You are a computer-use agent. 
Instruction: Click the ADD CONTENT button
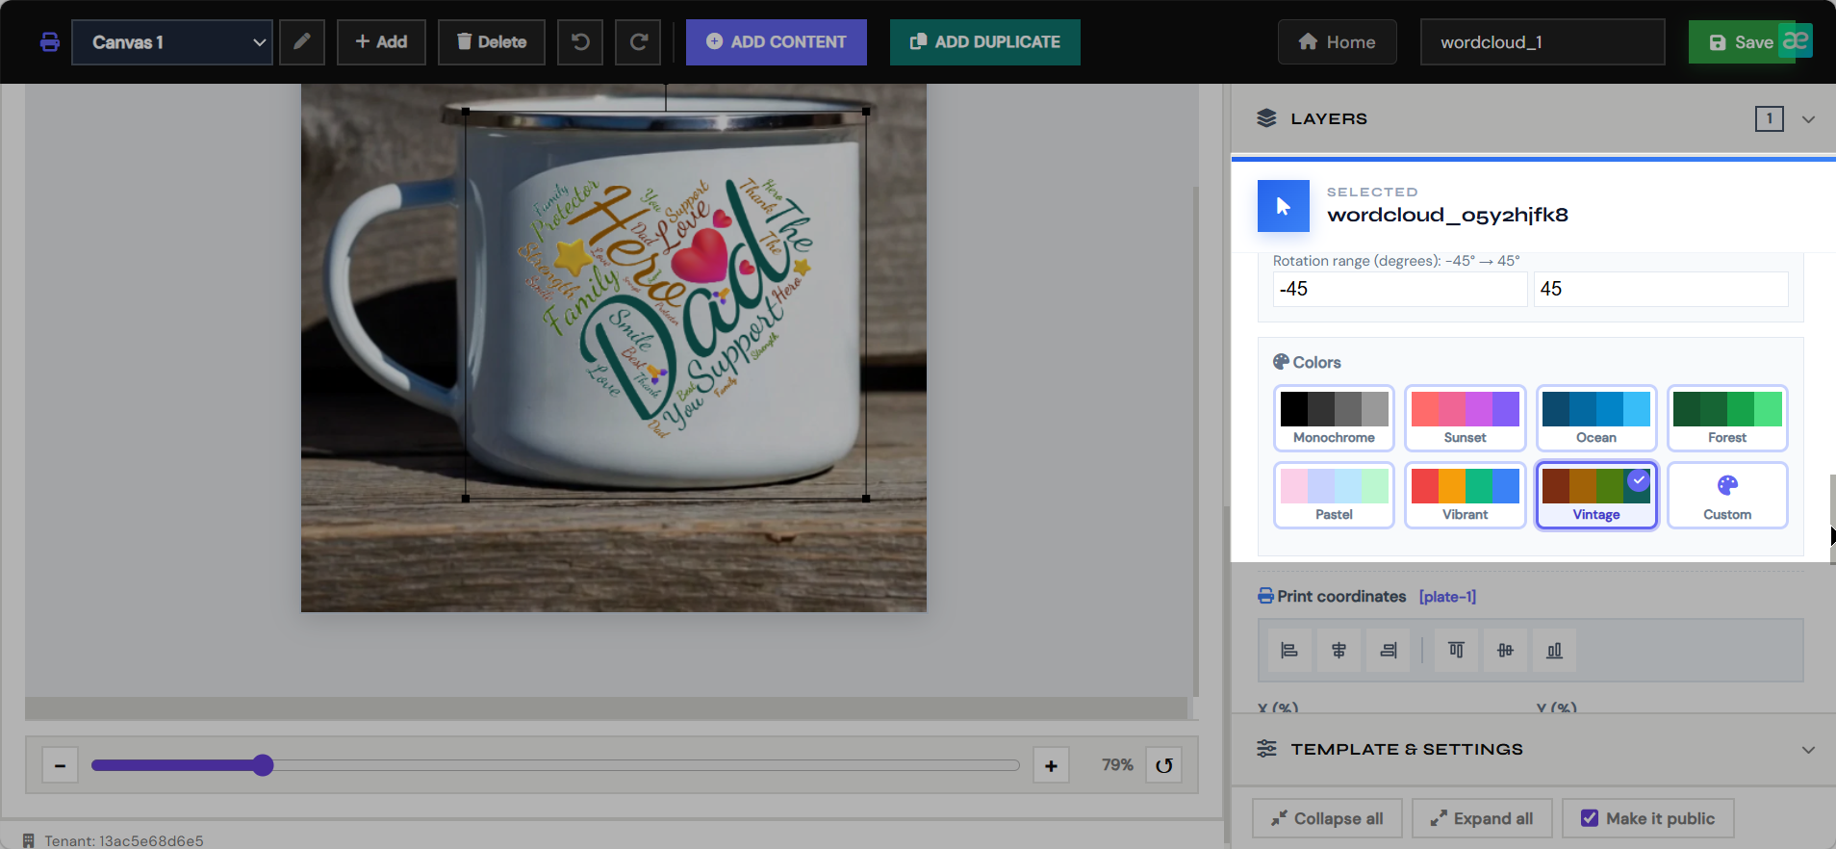(x=777, y=42)
